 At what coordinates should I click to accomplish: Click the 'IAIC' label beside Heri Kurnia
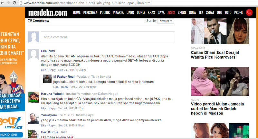click(64, 132)
